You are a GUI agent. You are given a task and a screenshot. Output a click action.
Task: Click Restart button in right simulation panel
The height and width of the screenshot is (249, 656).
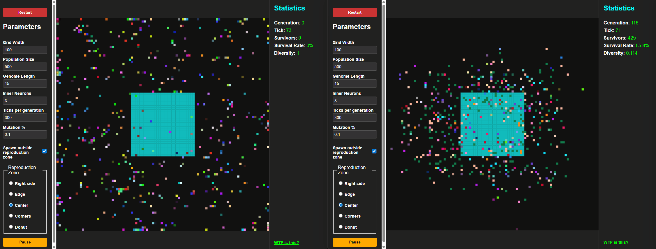tap(355, 12)
